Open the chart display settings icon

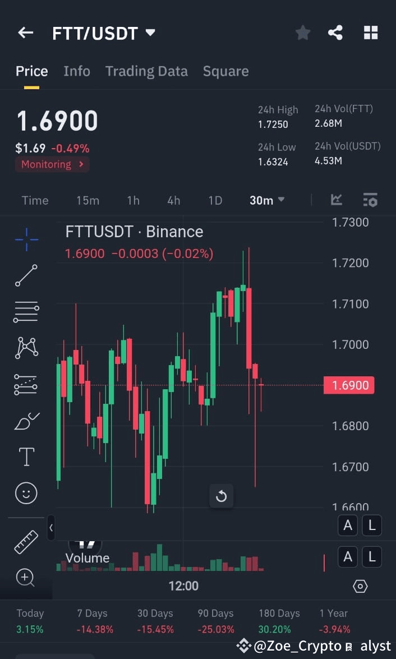click(370, 200)
